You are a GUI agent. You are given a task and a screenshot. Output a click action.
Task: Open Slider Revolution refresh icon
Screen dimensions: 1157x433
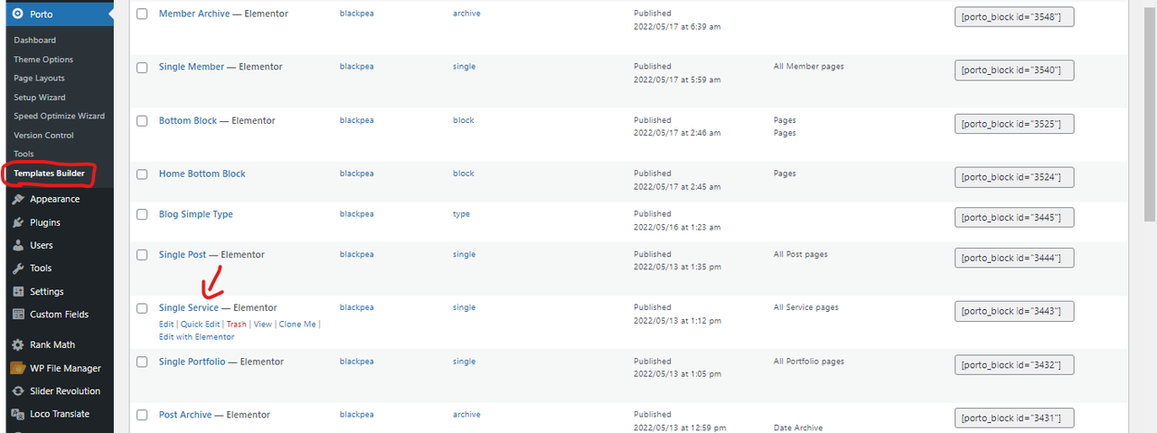(x=18, y=391)
